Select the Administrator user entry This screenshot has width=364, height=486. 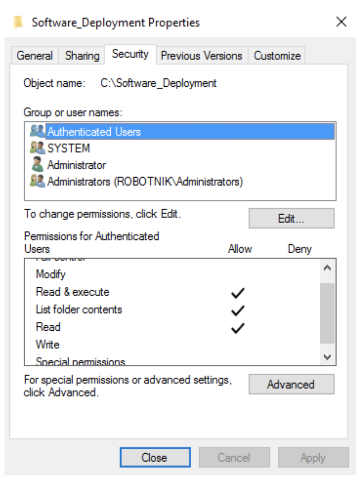[76, 165]
